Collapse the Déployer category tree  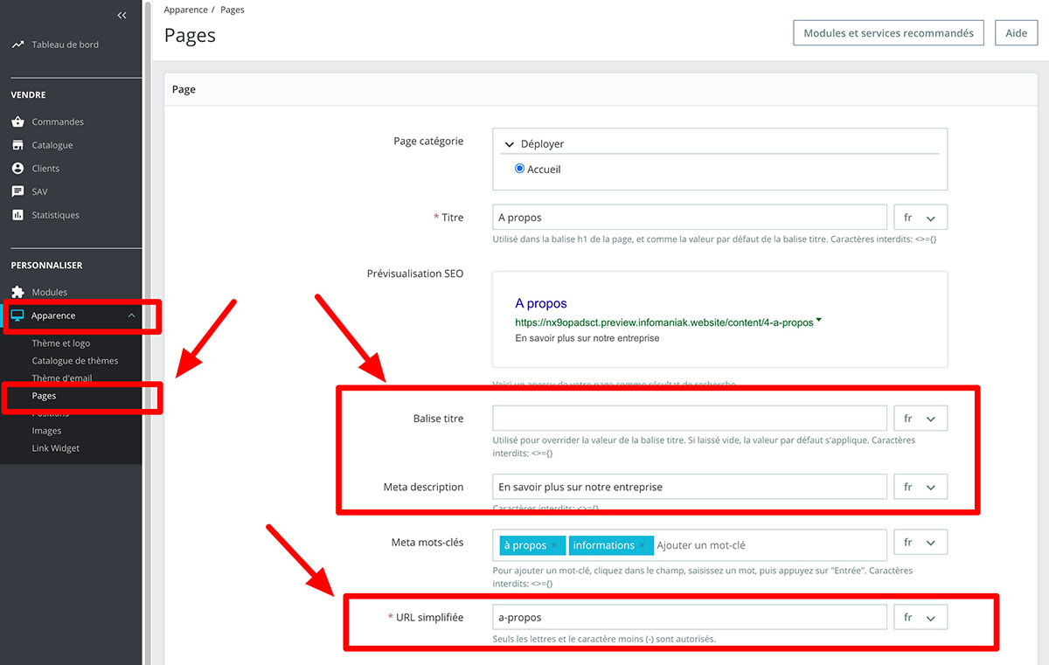pos(511,144)
